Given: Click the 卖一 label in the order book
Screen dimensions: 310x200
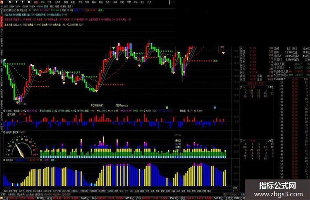Looking at the screenshot, I should click(x=243, y=87).
